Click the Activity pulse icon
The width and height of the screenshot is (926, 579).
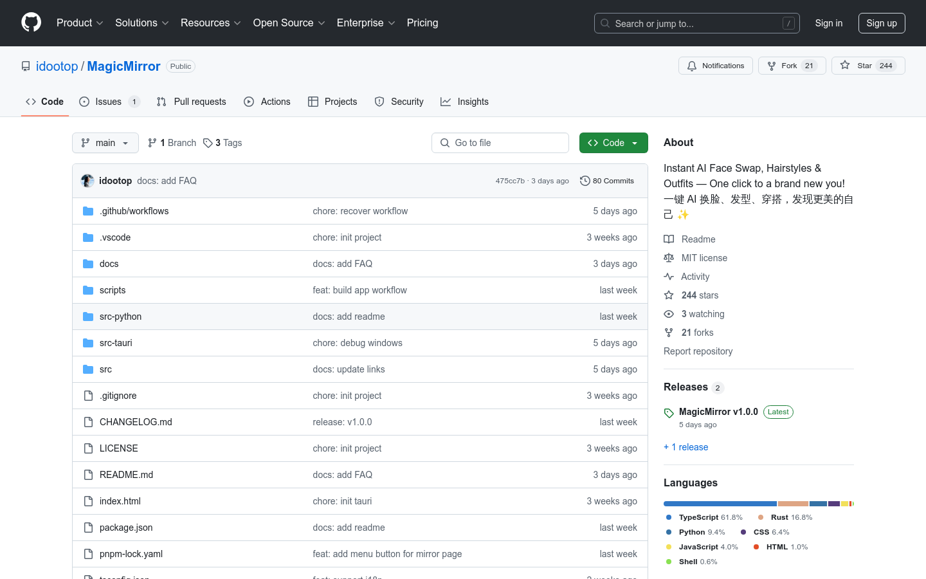669,277
